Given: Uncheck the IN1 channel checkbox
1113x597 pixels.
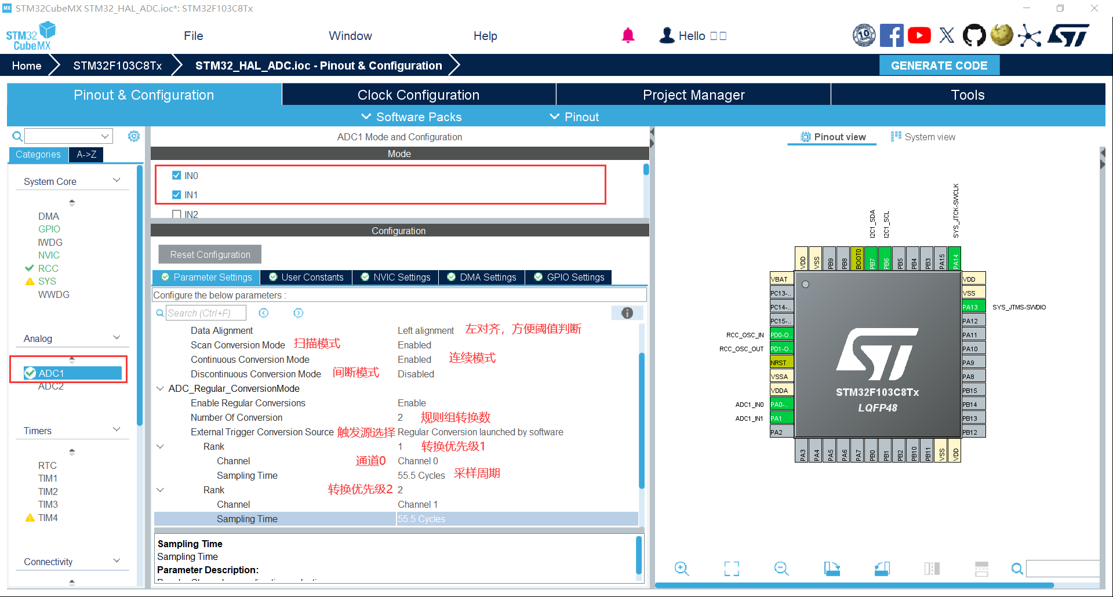Looking at the screenshot, I should point(177,195).
